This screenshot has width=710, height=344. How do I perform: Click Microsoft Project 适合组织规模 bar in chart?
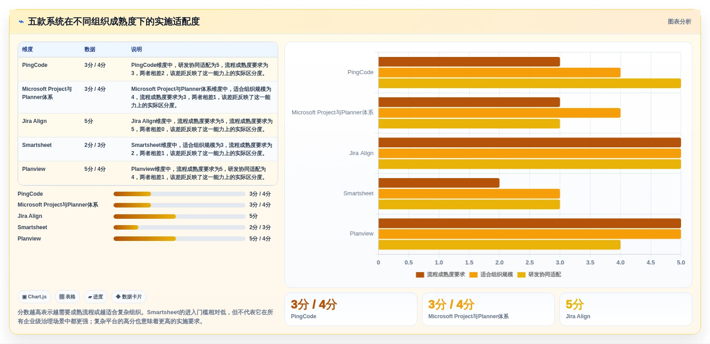click(x=499, y=113)
